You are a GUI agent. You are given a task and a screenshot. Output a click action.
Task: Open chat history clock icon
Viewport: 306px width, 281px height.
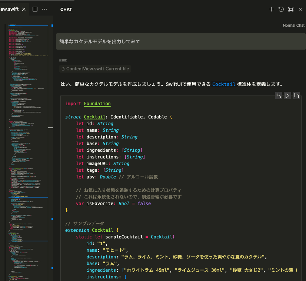pos(281,9)
